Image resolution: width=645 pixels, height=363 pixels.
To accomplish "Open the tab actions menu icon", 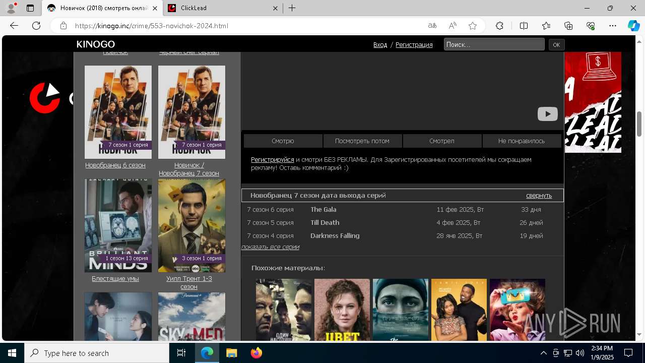I will pos(30,8).
